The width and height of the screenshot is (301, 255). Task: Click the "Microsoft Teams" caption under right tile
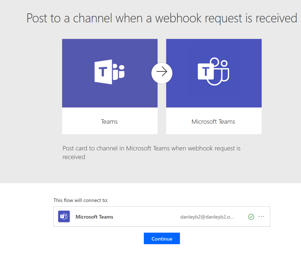tap(213, 122)
